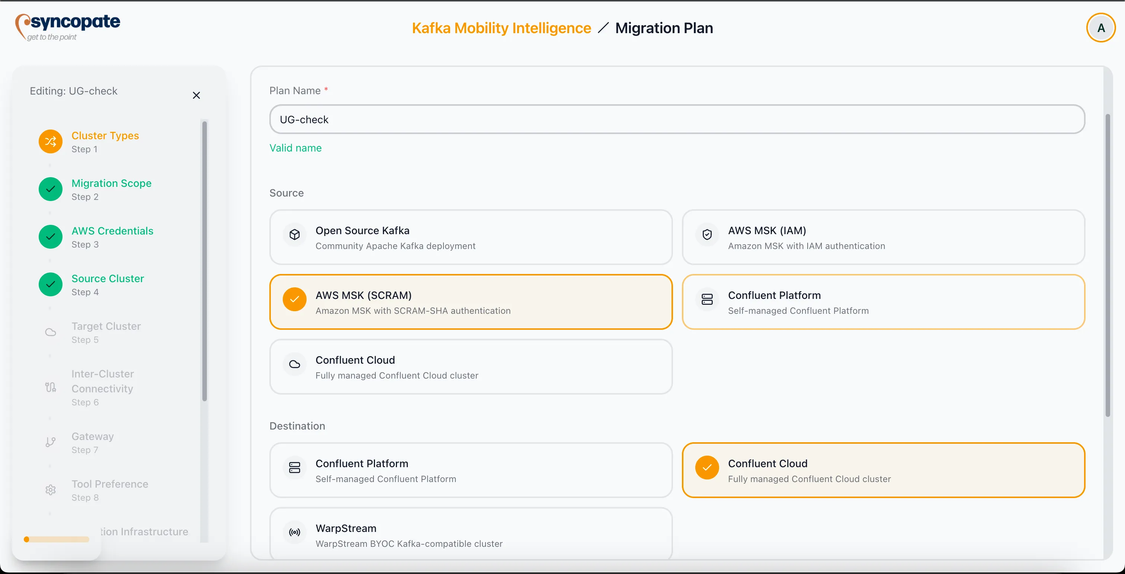1125x574 pixels.
Task: Select Open Source Kafka as source
Action: [470, 237]
